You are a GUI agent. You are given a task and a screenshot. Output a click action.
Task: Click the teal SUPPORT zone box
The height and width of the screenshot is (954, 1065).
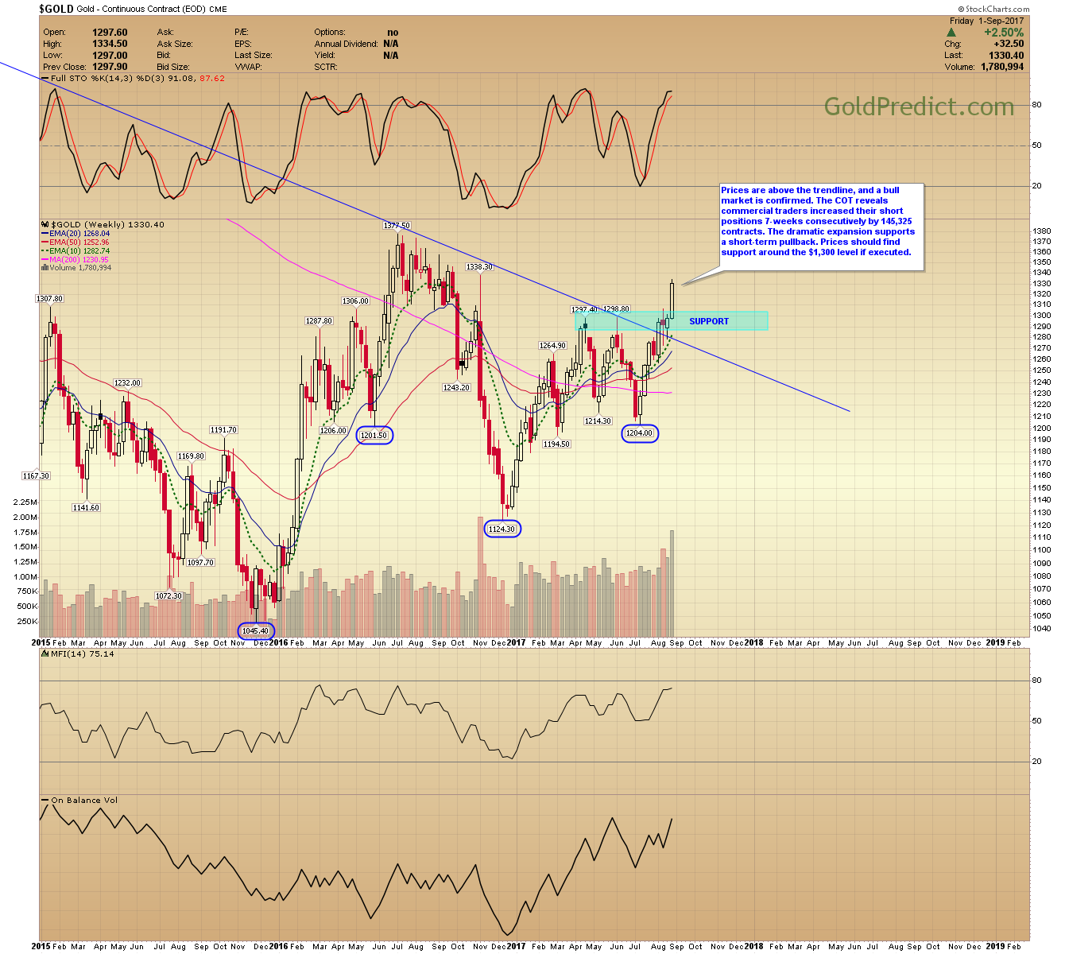tap(708, 321)
